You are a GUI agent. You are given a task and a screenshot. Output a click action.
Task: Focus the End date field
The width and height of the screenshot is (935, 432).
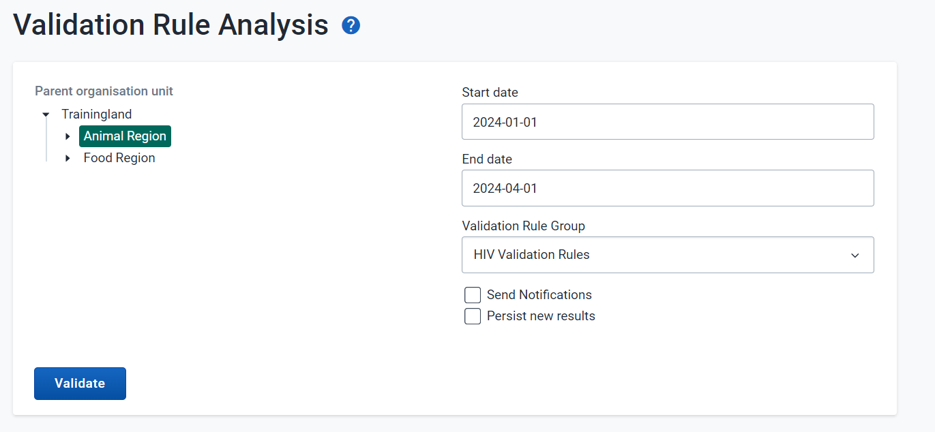(668, 188)
